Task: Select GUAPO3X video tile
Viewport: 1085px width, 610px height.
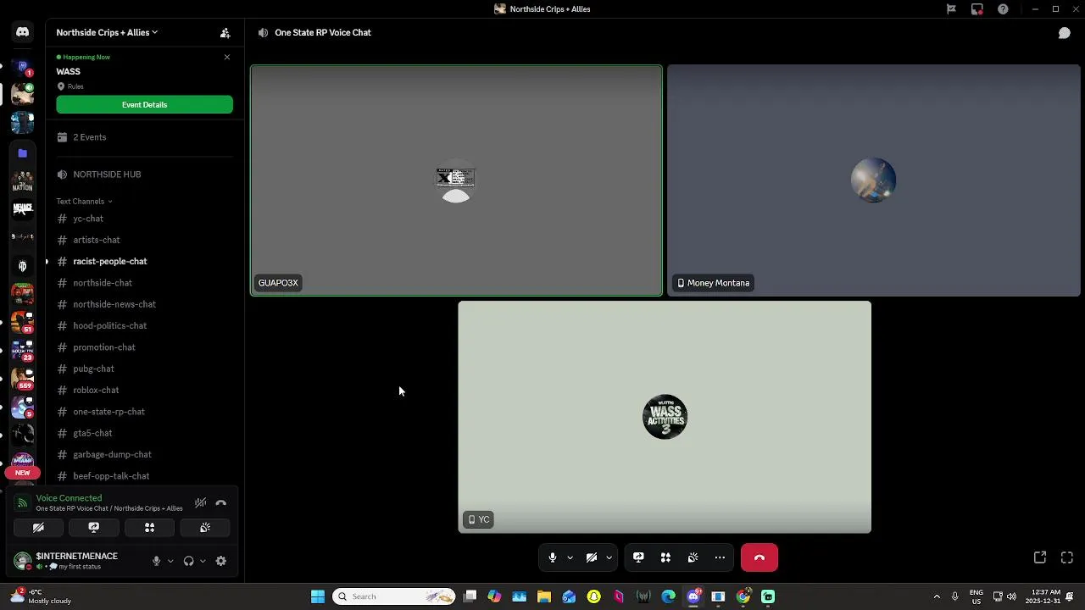Action: click(x=456, y=180)
